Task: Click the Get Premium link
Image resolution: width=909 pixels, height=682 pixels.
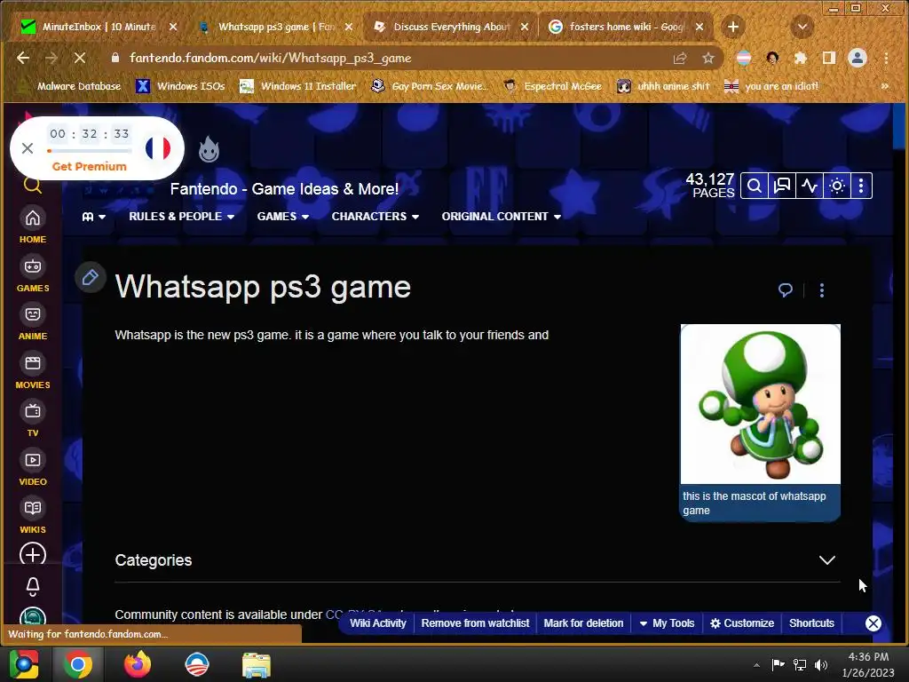Action: 90,166
